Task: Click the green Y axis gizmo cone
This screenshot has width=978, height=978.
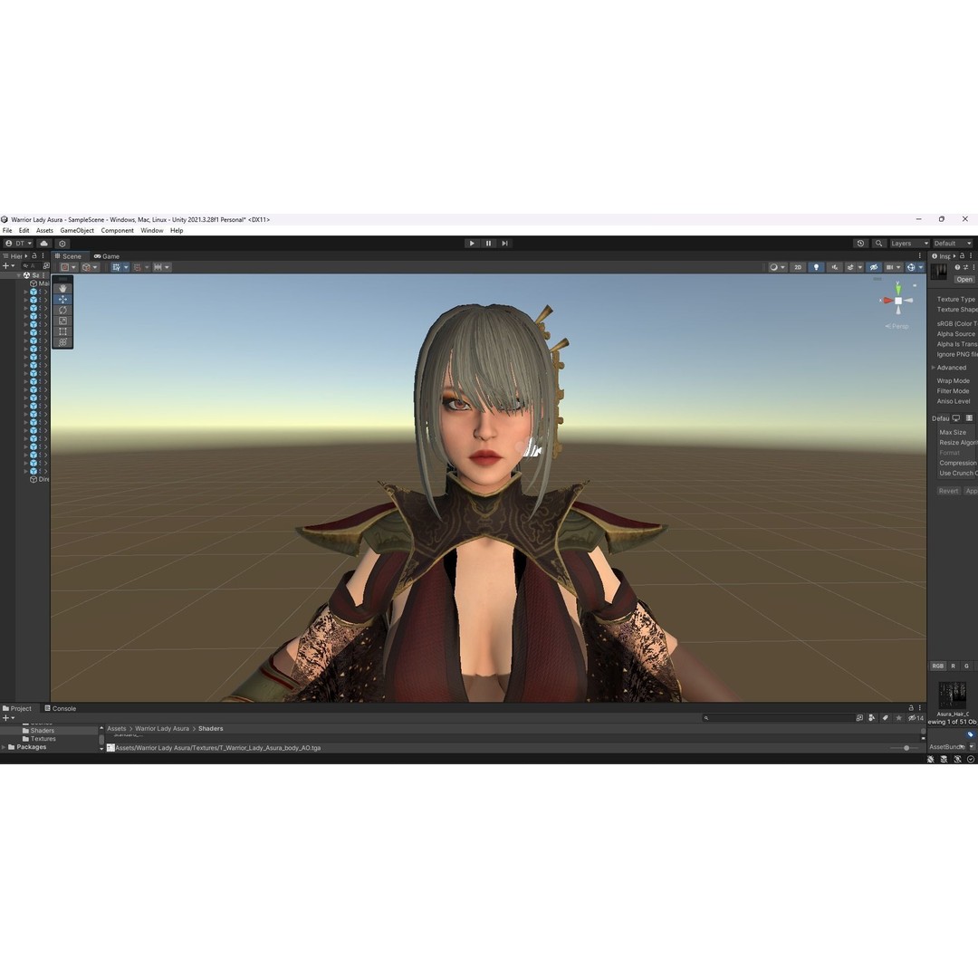Action: [x=898, y=288]
